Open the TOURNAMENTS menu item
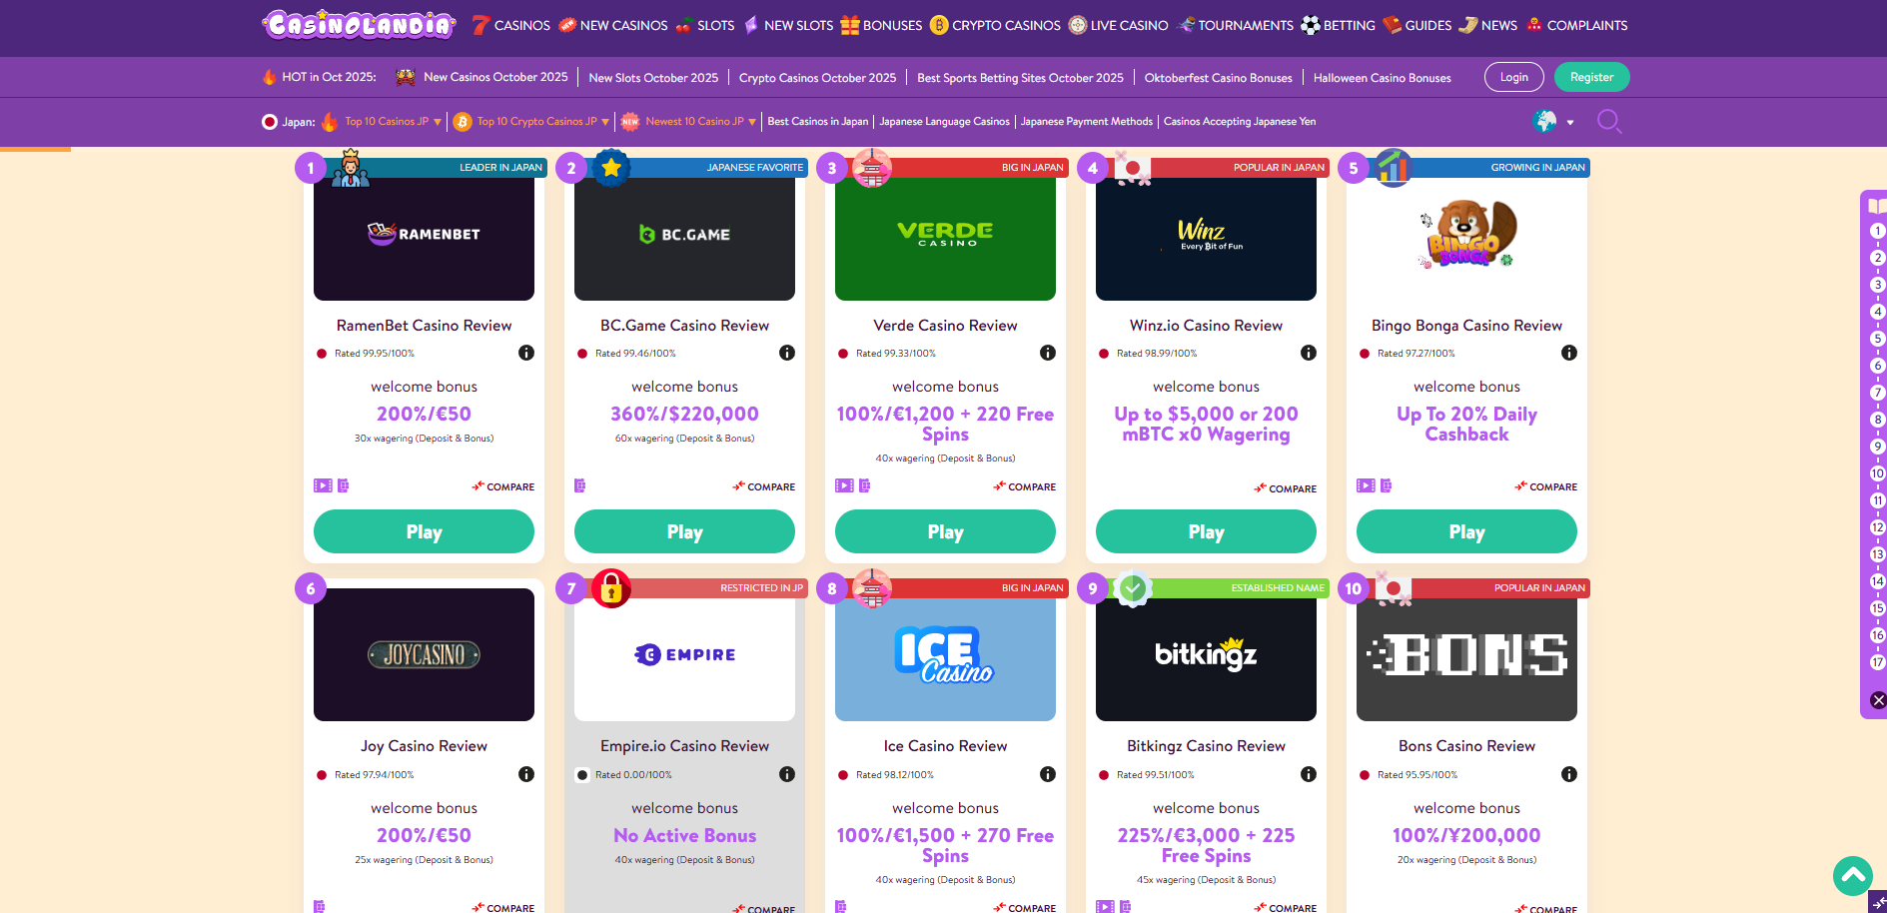1887x913 pixels. pos(1236,25)
